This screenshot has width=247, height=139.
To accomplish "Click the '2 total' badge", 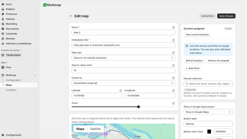I will pyautogui.click(x=228, y=29).
